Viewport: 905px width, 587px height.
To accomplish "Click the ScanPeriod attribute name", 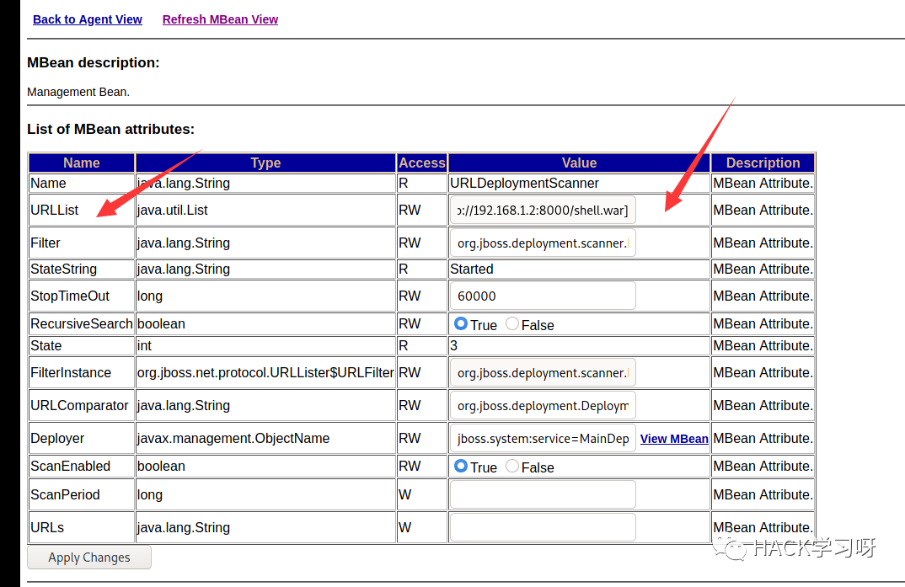I will [65, 494].
